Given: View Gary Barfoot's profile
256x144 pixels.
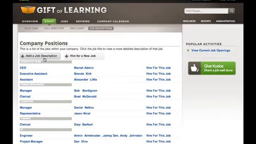Looking at the screenshot, I should (83, 124).
